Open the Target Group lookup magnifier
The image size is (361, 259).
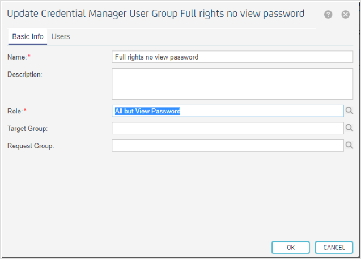[x=349, y=128]
